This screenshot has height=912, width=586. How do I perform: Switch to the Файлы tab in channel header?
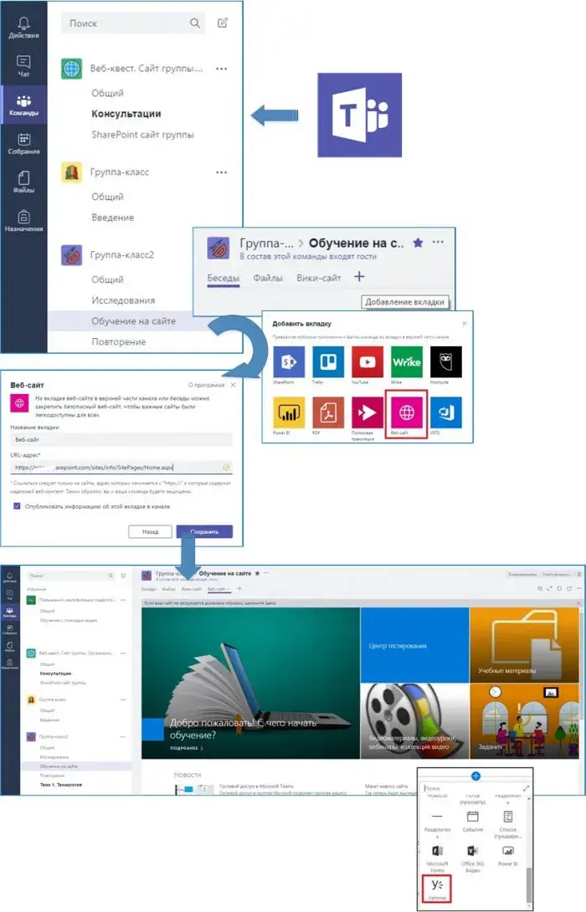tap(268, 278)
